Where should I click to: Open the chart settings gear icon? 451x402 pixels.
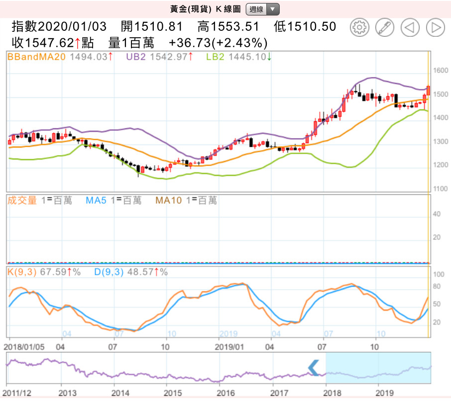pyautogui.click(x=359, y=27)
